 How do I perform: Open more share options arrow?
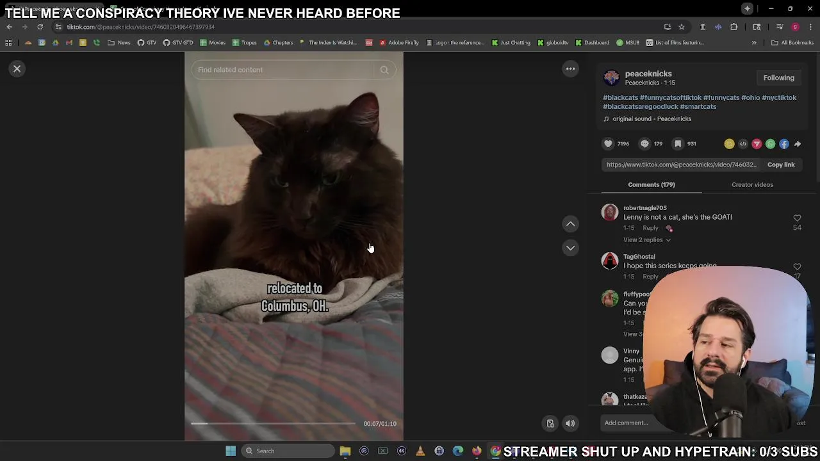[x=798, y=144]
